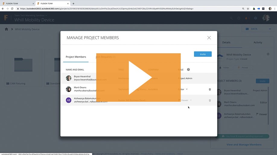Open a new browser tab
This screenshot has width=277, height=155.
(x=73, y=4)
